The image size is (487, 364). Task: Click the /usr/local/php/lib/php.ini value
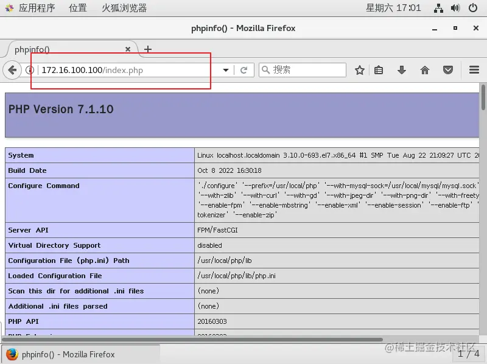[x=237, y=276]
